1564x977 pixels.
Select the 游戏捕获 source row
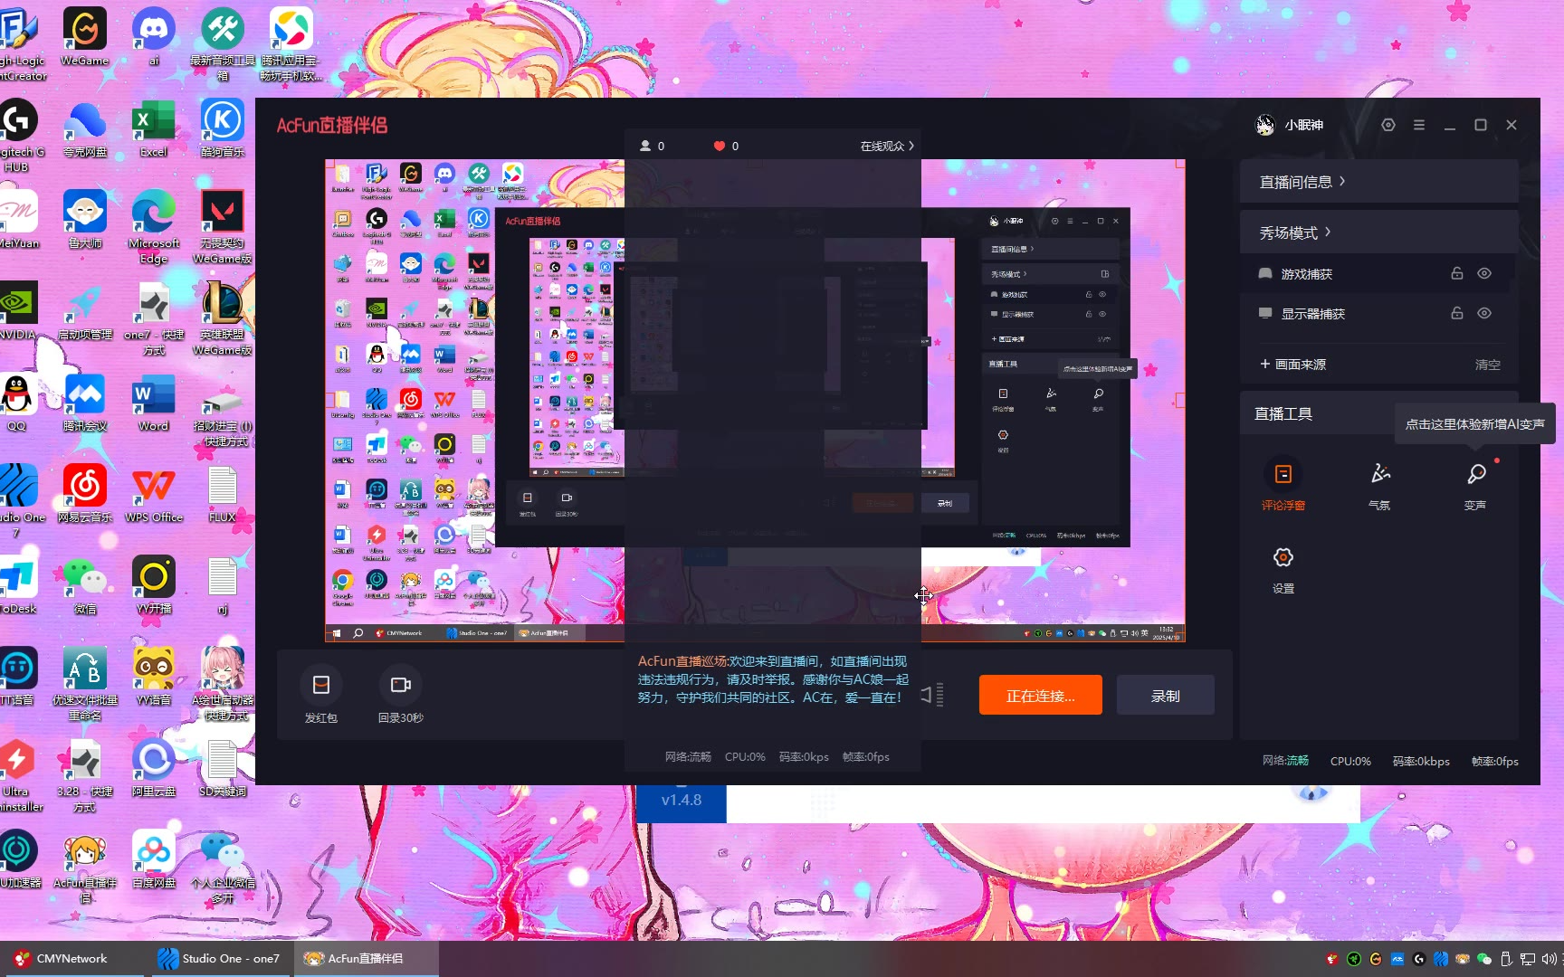point(1378,273)
